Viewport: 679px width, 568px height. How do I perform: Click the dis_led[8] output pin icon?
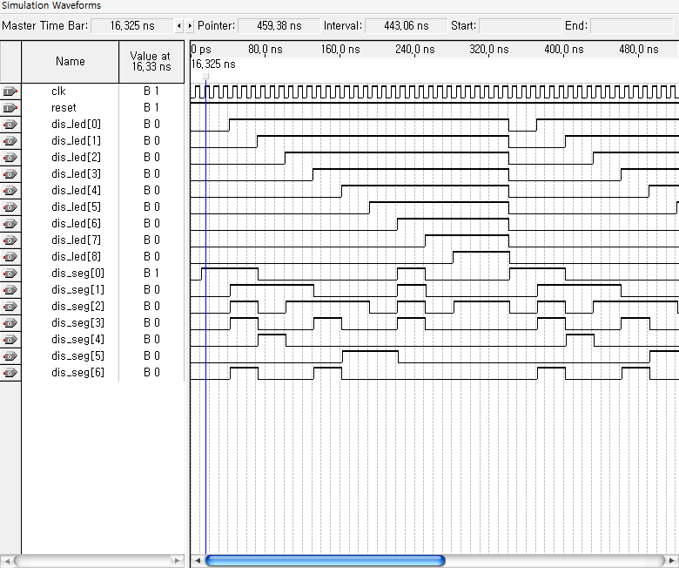(x=10, y=257)
